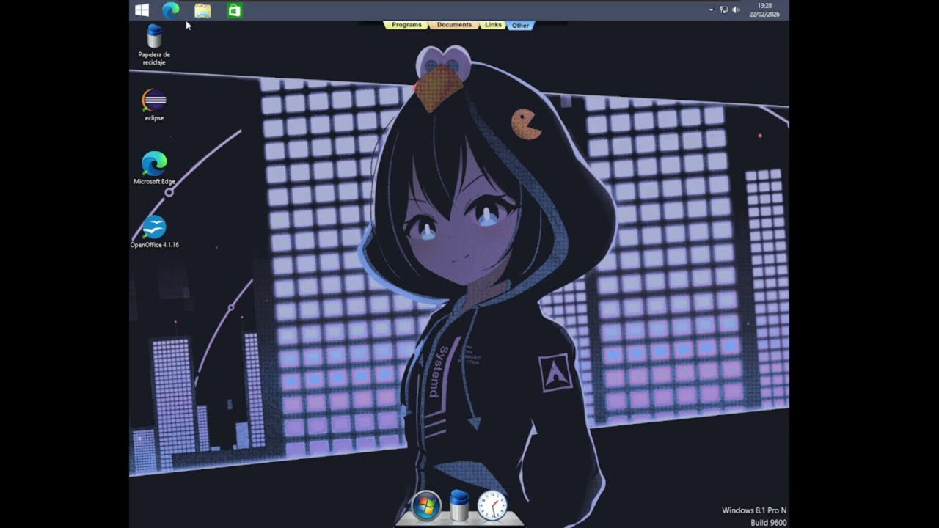Image resolution: width=939 pixels, height=528 pixels.
Task: Switch to the Other tab
Action: (x=520, y=25)
